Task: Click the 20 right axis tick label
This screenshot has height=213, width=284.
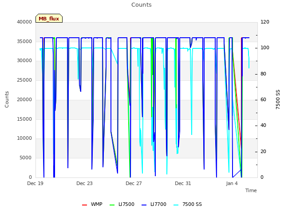Action: pos(263,151)
